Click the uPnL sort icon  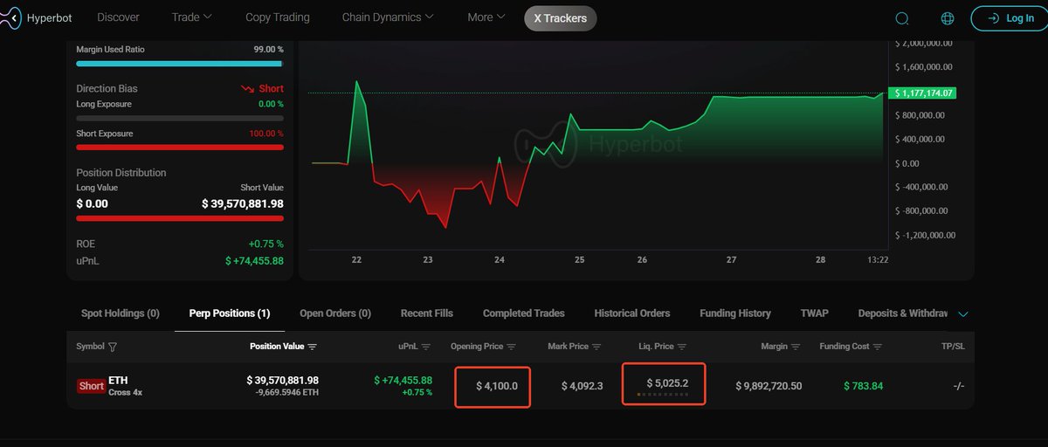[426, 347]
